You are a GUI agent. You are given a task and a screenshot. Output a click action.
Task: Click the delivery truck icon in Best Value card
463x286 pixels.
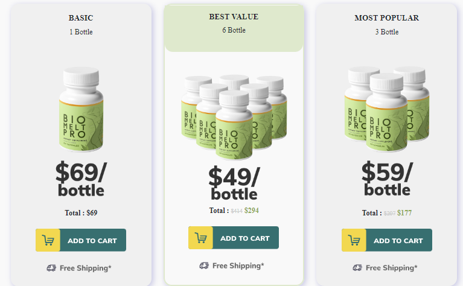click(204, 265)
